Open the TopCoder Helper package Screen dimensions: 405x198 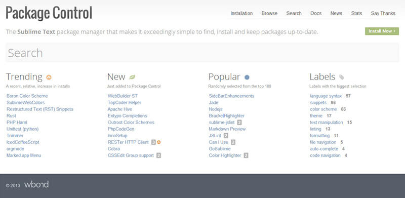click(x=125, y=103)
